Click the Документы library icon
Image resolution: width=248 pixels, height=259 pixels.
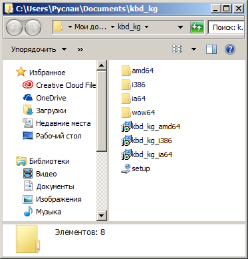[x=28, y=186]
